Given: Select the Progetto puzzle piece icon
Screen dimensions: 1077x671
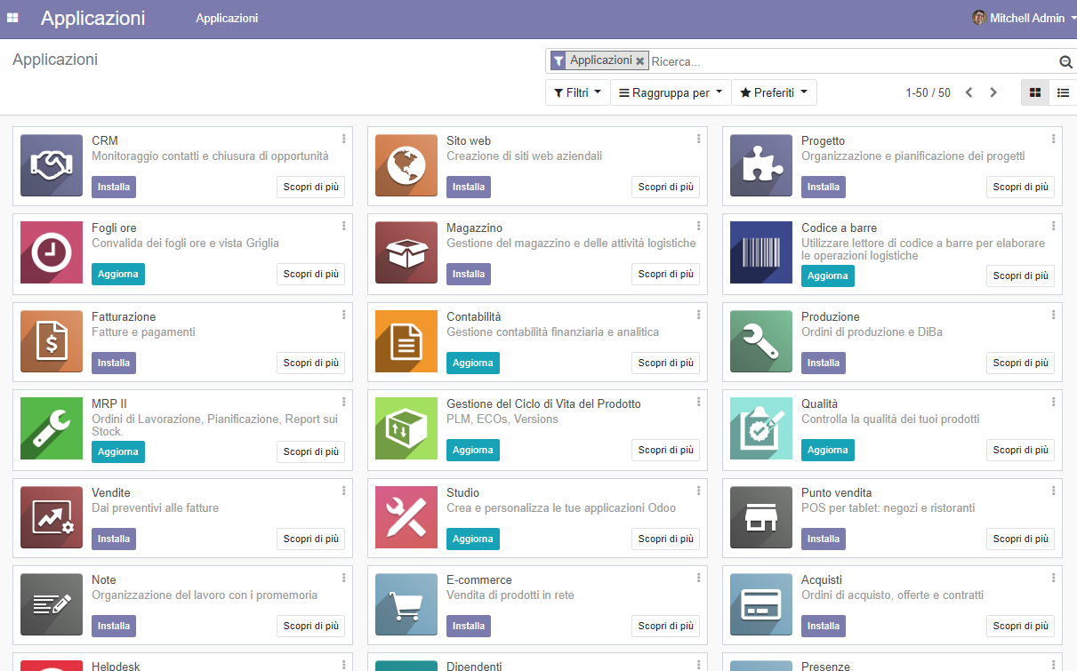Looking at the screenshot, I should pos(760,165).
